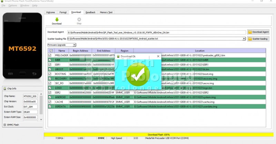
Task: Uncheck the SEC_RO row checkbox
Action: 50,83
